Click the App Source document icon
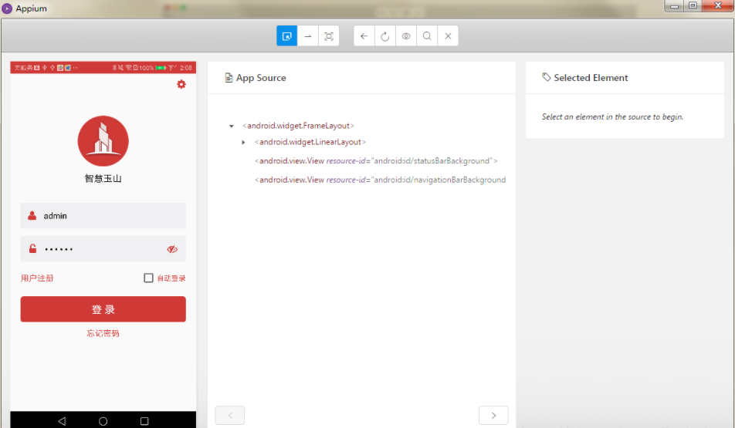 [229, 78]
